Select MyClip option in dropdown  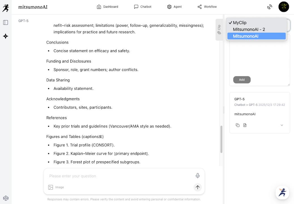(240, 23)
